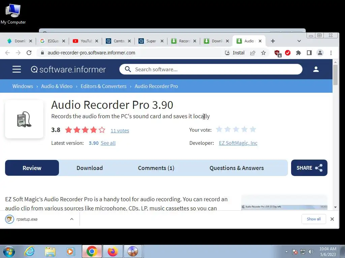This screenshot has width=345, height=258.
Task: Click the SHARE button
Action: [x=309, y=168]
